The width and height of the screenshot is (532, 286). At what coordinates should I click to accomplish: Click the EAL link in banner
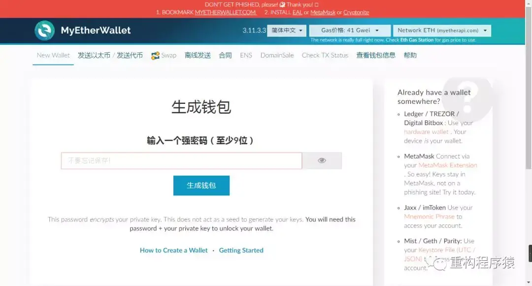(297, 12)
